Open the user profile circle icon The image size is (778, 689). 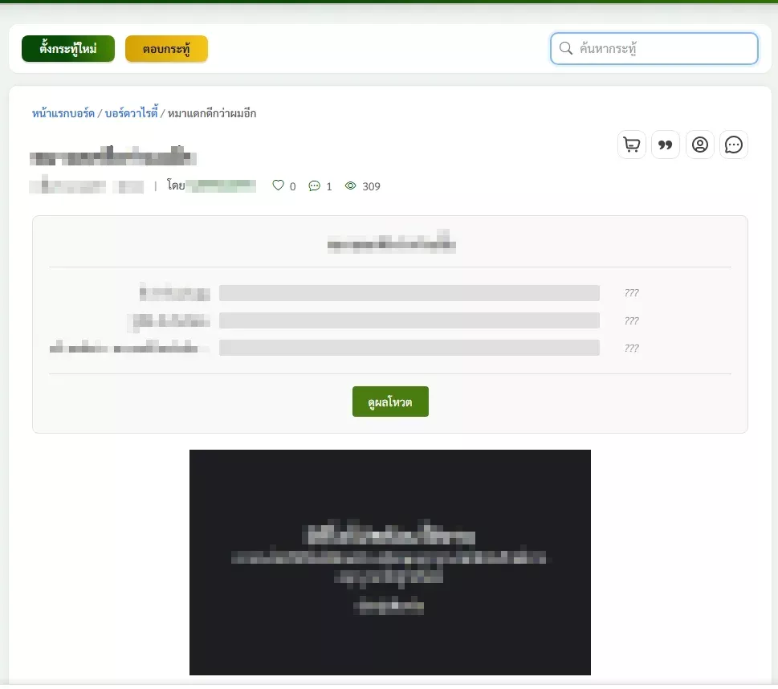(700, 145)
